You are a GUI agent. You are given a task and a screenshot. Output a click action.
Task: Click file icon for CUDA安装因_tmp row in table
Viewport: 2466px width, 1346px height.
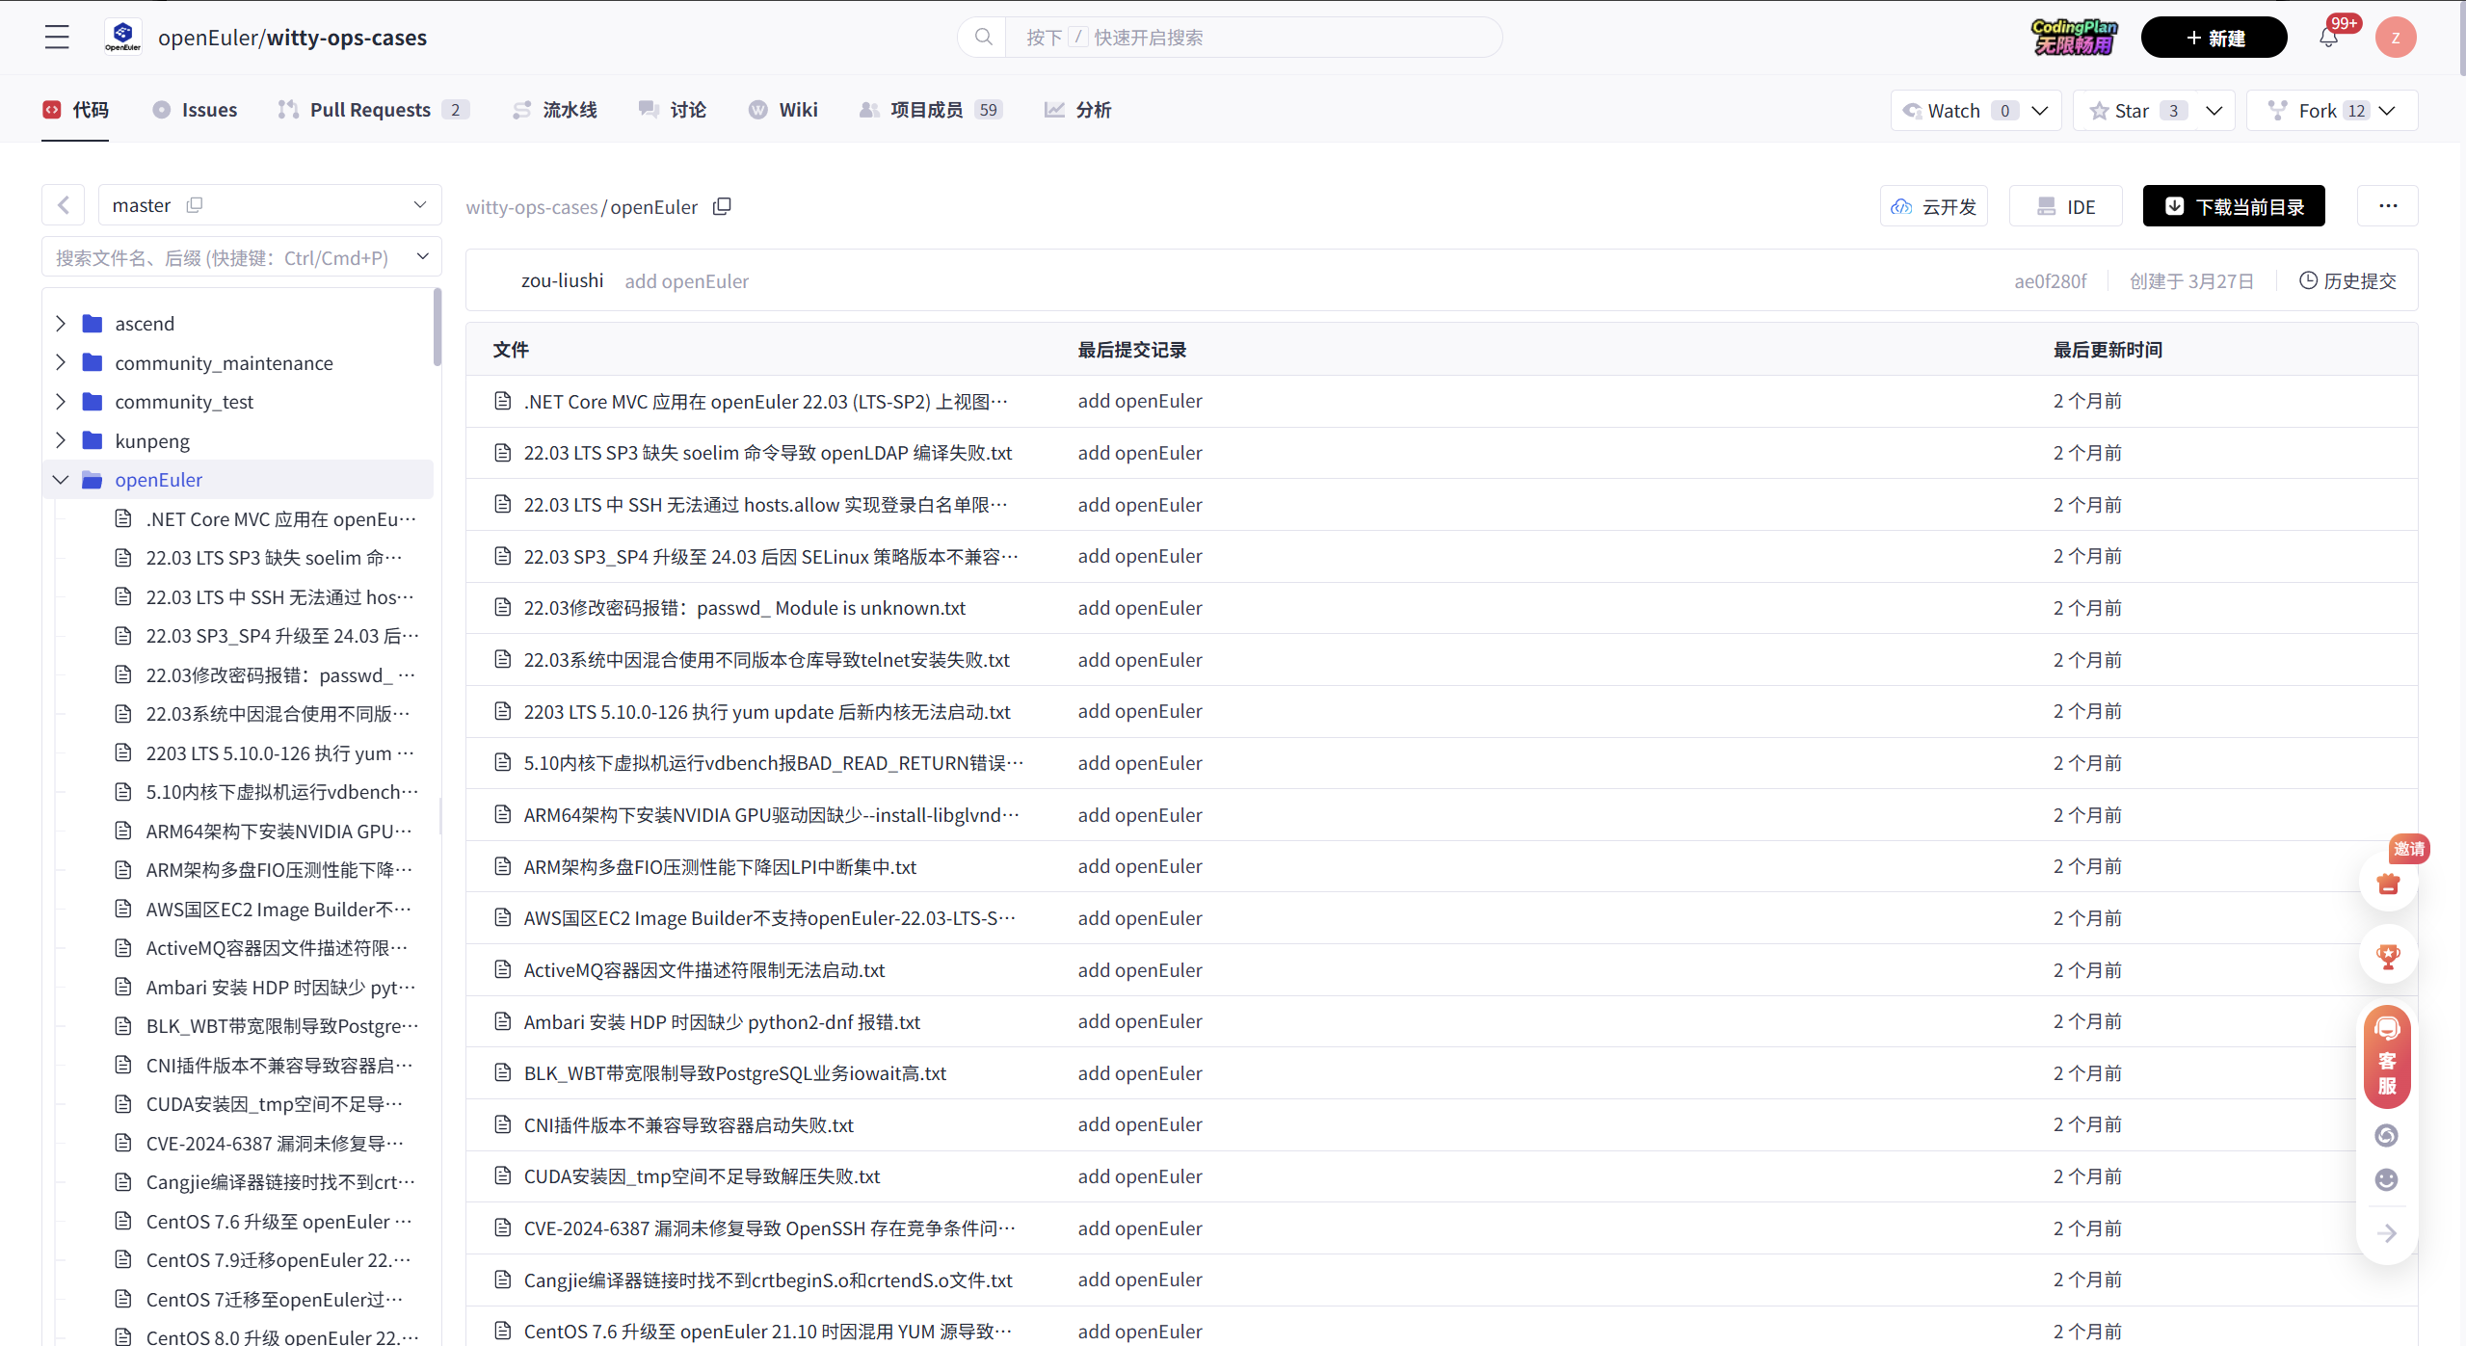(502, 1175)
